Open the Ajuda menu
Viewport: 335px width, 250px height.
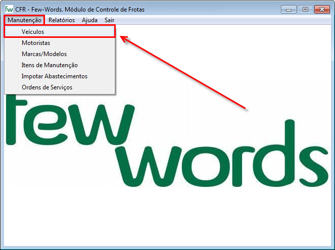pos(89,20)
